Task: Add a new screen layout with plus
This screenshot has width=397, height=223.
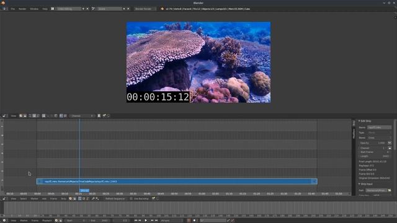Action: coord(83,9)
